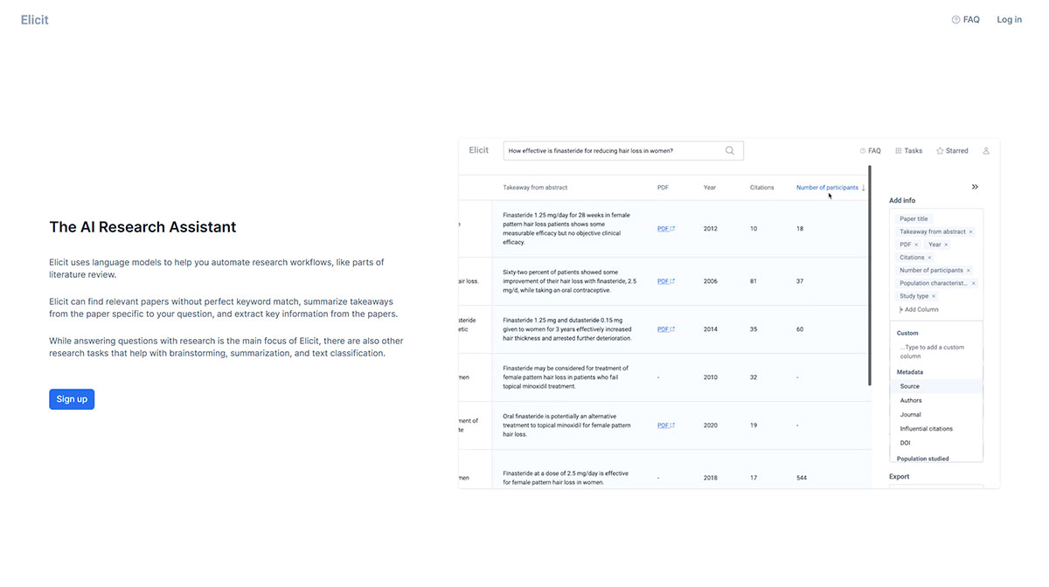Screen dimensions: 1049x587
Task: Remove the Year column tag
Action: coord(944,245)
